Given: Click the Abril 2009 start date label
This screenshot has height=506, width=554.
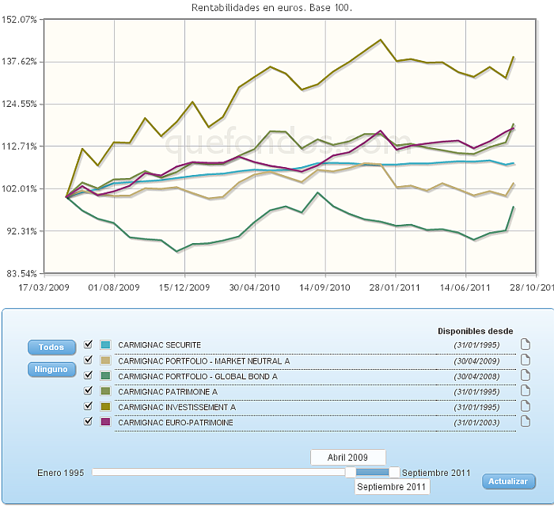Looking at the screenshot, I should coord(348,458).
